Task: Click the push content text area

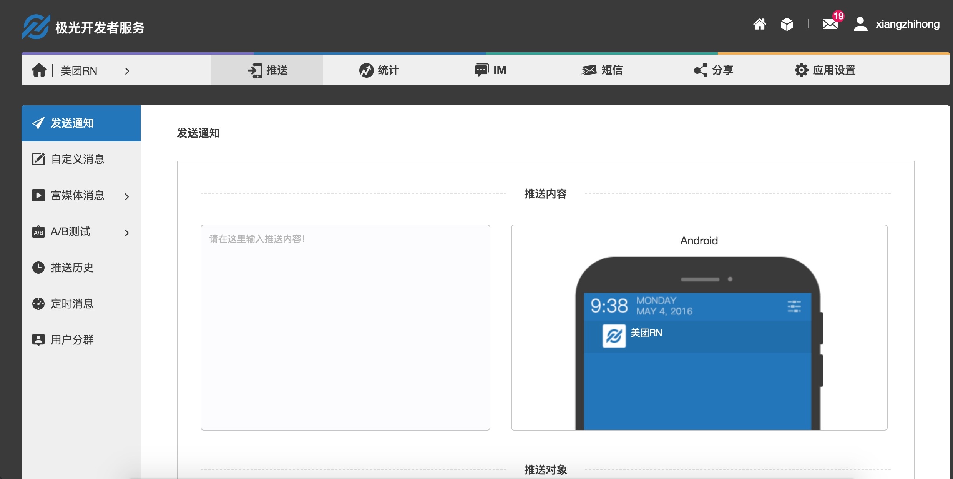Action: point(345,327)
